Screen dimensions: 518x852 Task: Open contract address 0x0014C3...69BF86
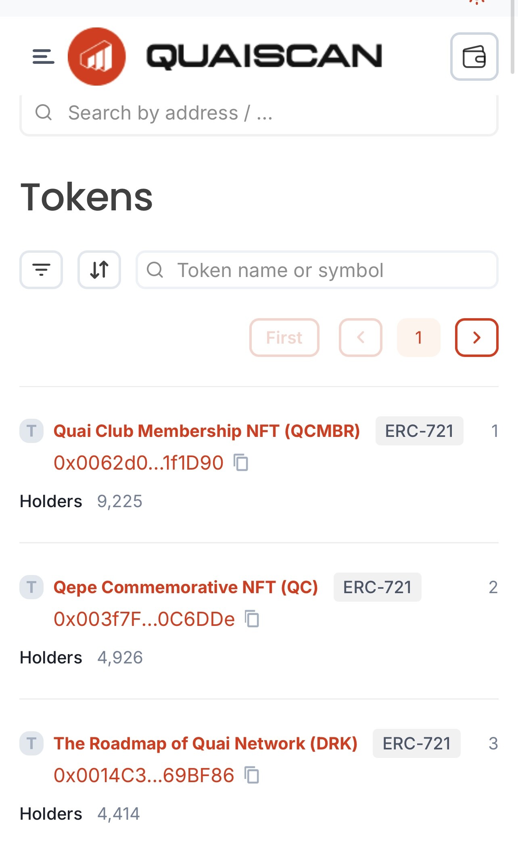tap(144, 775)
